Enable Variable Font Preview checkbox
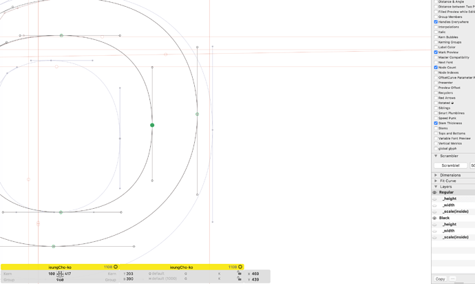 tap(436, 139)
